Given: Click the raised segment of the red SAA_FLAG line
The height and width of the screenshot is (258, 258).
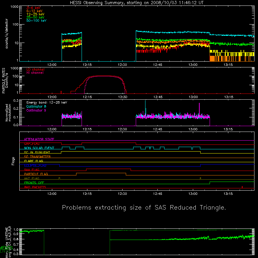Looking at the screenshot, I should click(108, 169).
